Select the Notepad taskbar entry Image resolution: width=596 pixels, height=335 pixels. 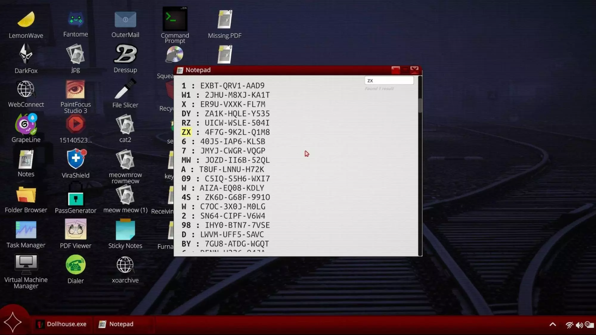click(x=116, y=324)
